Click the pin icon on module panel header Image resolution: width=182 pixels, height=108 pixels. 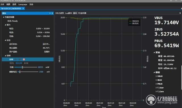52,13
